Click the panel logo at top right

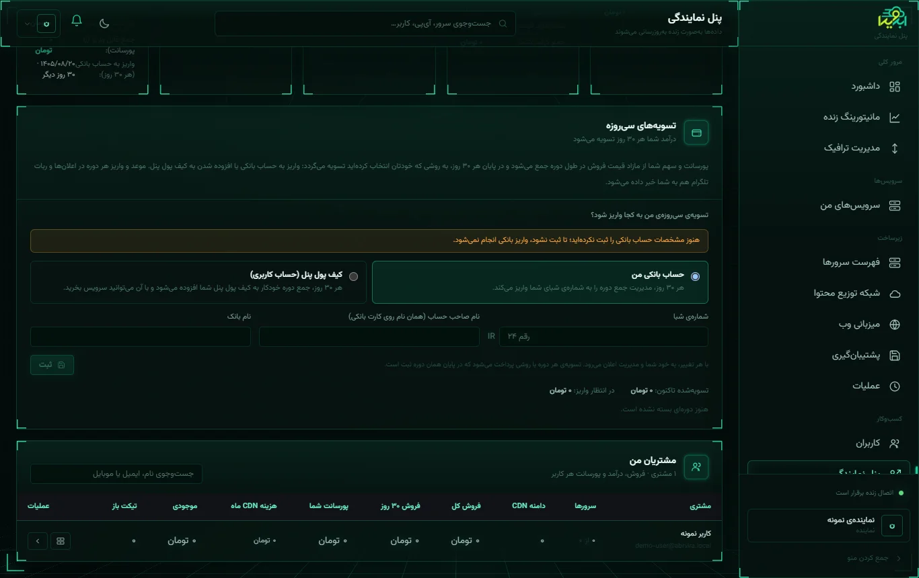click(x=893, y=19)
